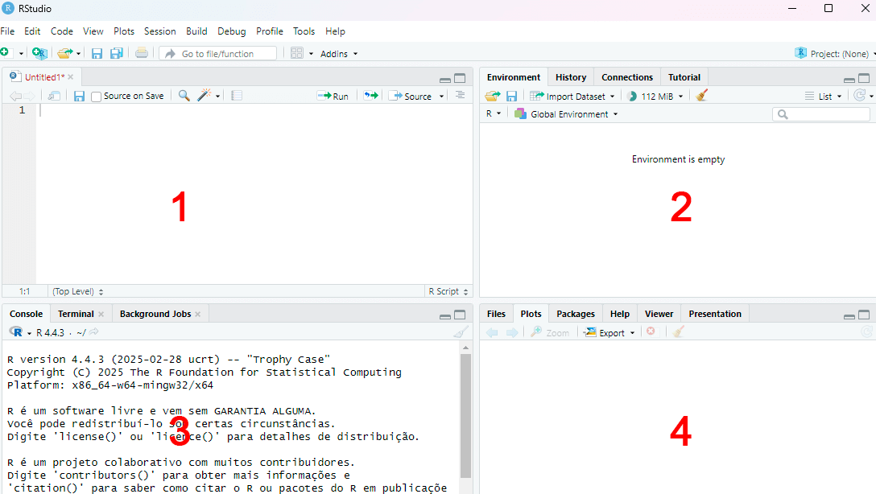
Task: Compile report notebook icon
Action: point(237,96)
